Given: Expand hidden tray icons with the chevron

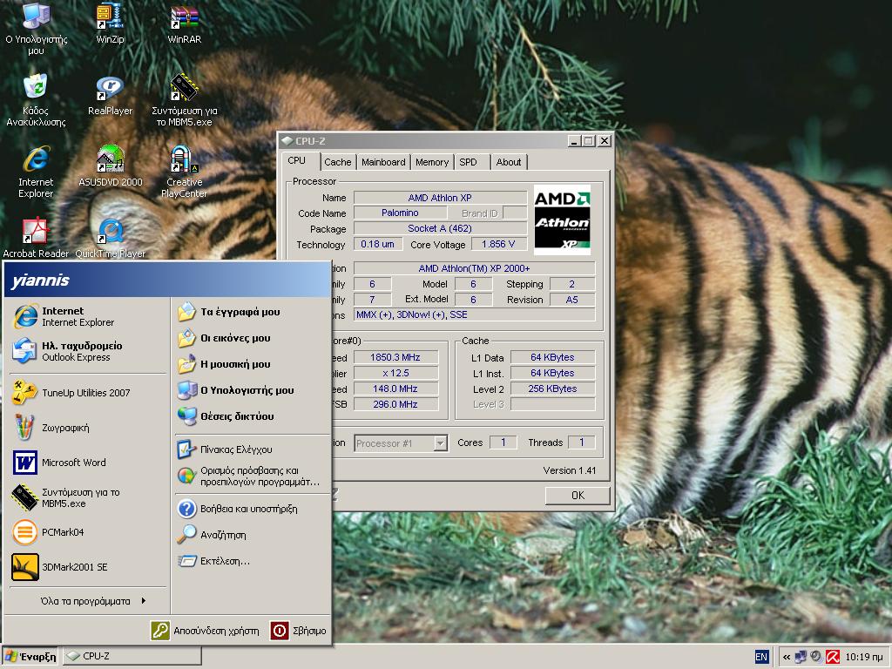Looking at the screenshot, I should 787,657.
